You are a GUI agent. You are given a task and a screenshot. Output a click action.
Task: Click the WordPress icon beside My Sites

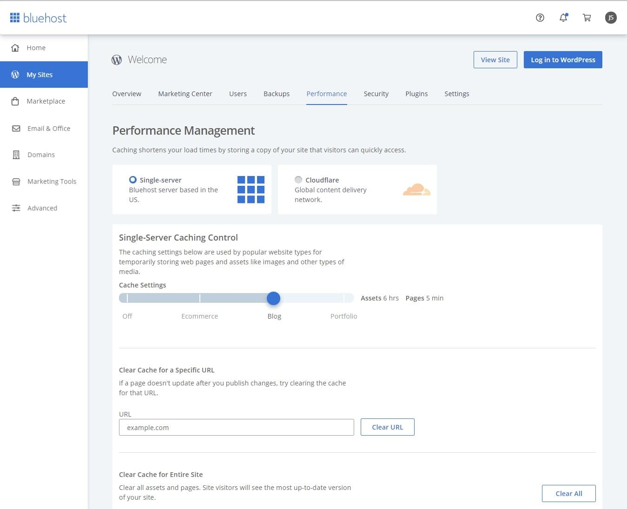click(15, 74)
